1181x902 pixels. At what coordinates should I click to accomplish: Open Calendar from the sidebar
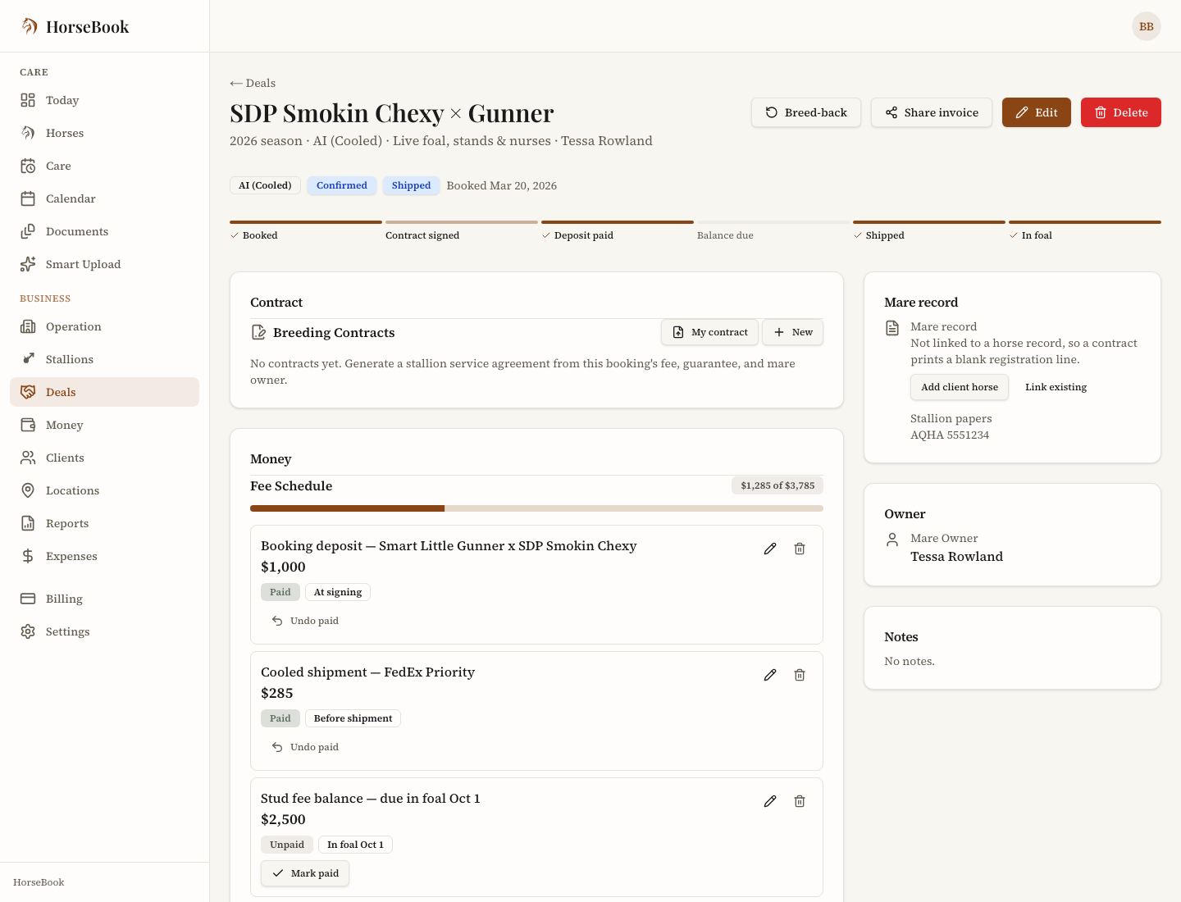point(104,198)
